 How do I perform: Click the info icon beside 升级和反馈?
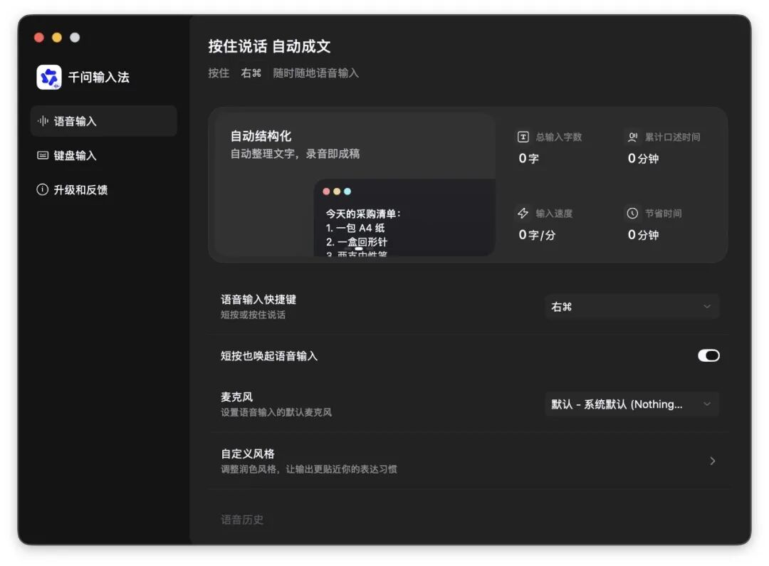[x=43, y=190]
